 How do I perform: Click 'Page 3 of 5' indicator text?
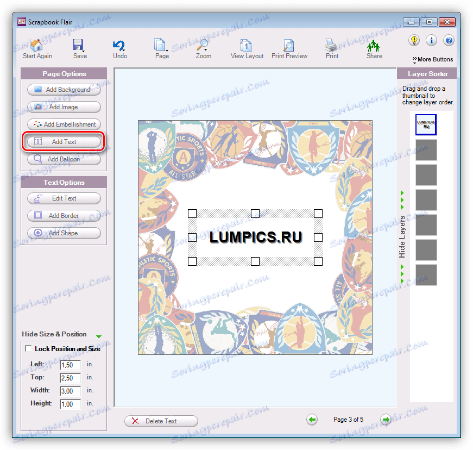click(348, 420)
